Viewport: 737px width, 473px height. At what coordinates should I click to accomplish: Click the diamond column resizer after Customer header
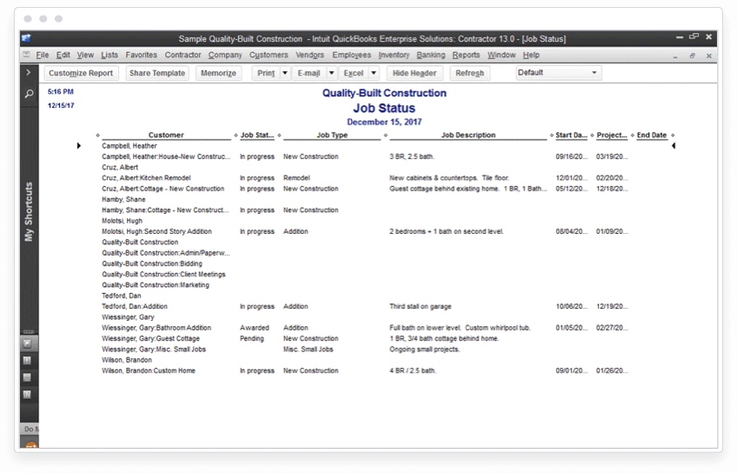pyautogui.click(x=236, y=136)
